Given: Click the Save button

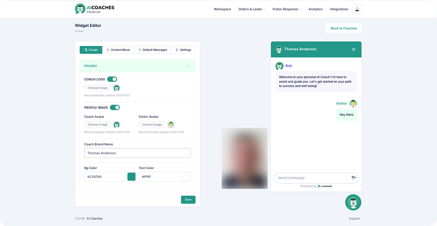Looking at the screenshot, I should [x=188, y=199].
